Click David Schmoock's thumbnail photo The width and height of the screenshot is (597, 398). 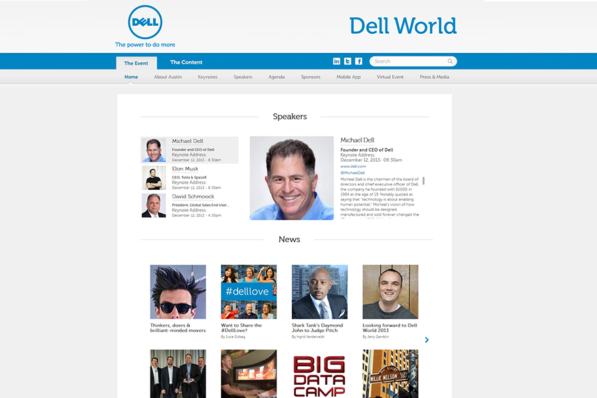pos(154,206)
